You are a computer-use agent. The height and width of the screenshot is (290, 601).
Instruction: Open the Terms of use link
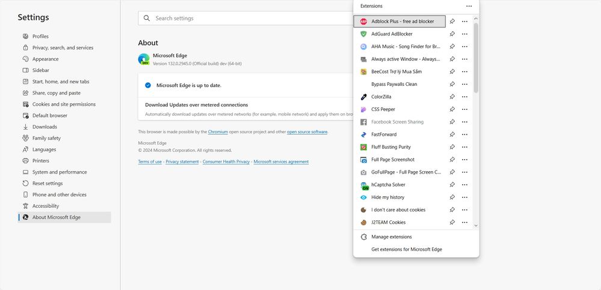[x=150, y=162]
